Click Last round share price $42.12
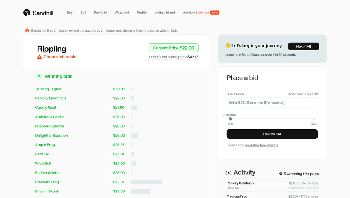 point(174,57)
